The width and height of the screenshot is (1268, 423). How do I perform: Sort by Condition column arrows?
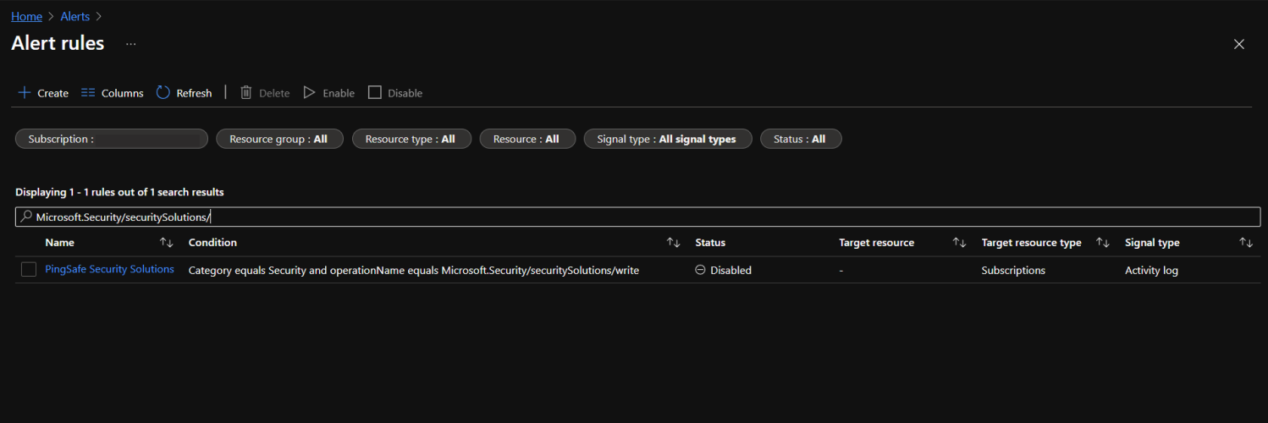pos(673,243)
